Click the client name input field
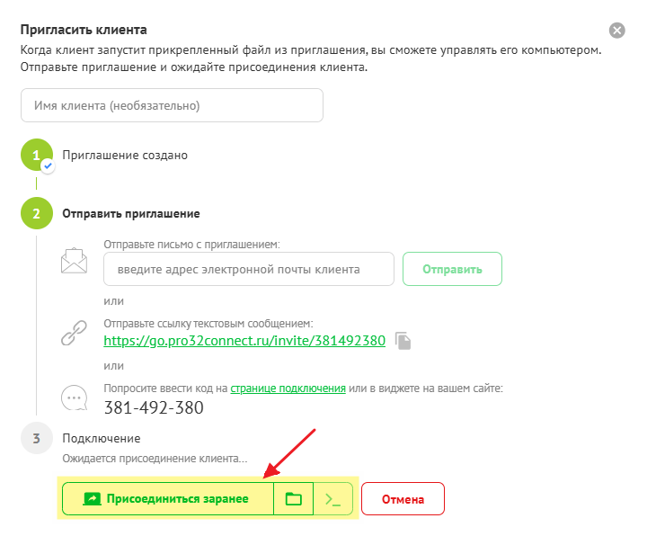647x536 pixels. 172,105
